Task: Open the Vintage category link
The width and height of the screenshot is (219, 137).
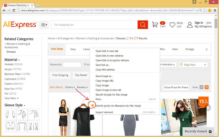Action: 190,49
